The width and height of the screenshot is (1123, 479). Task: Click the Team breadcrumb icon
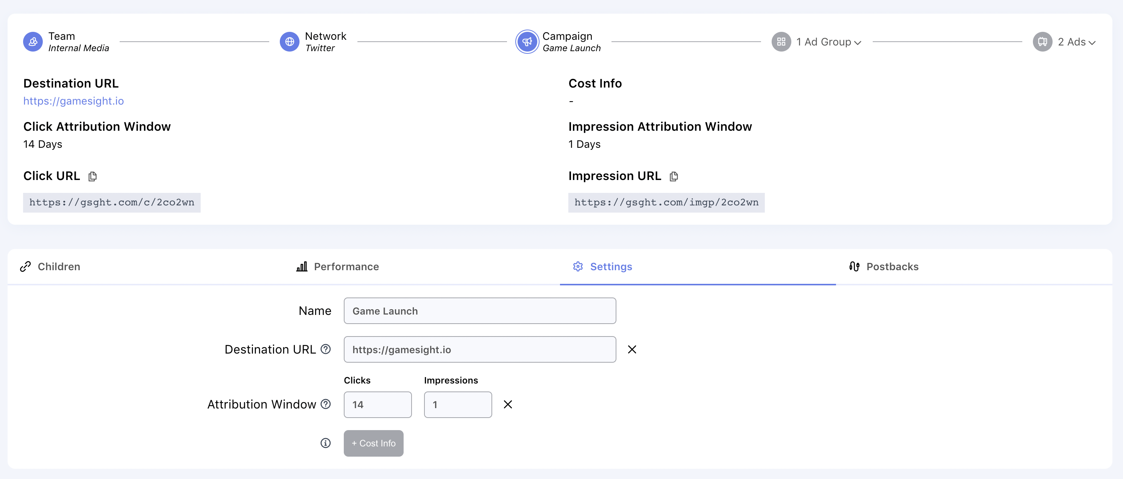pos(33,42)
